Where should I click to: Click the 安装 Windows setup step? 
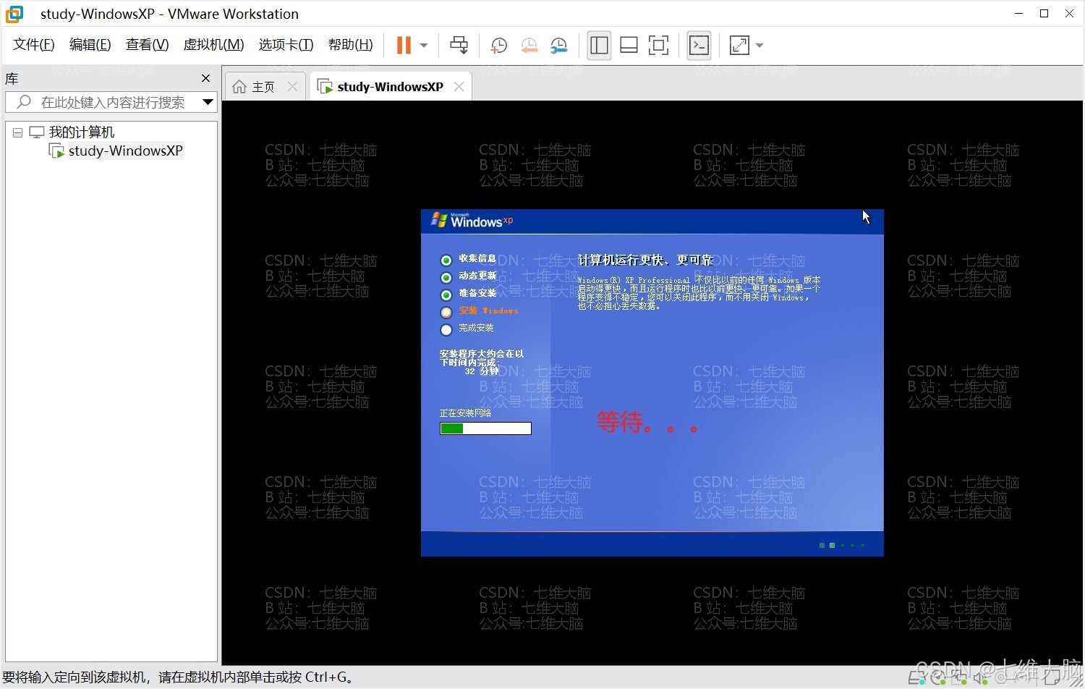pos(488,311)
